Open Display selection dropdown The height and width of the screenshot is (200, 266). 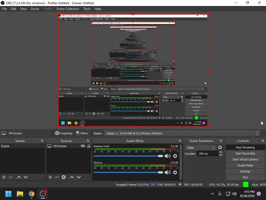point(182,133)
